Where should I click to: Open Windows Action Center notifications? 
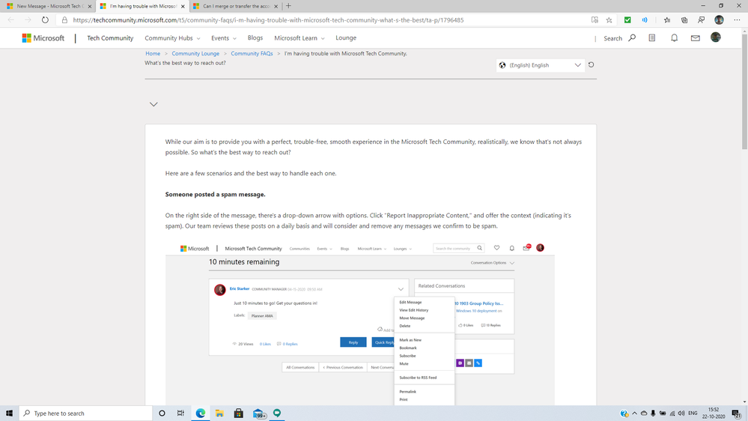pyautogui.click(x=737, y=414)
